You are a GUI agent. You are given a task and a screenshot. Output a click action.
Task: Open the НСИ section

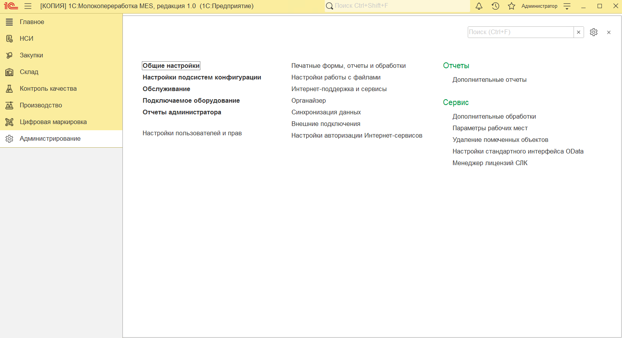61,39
